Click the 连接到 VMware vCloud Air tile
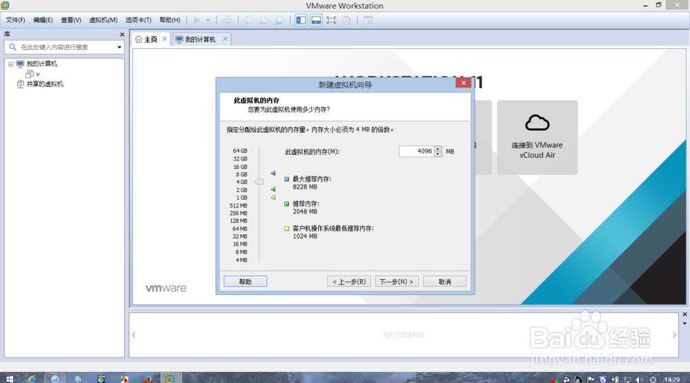Viewport: 690px width, 383px height. (x=538, y=138)
